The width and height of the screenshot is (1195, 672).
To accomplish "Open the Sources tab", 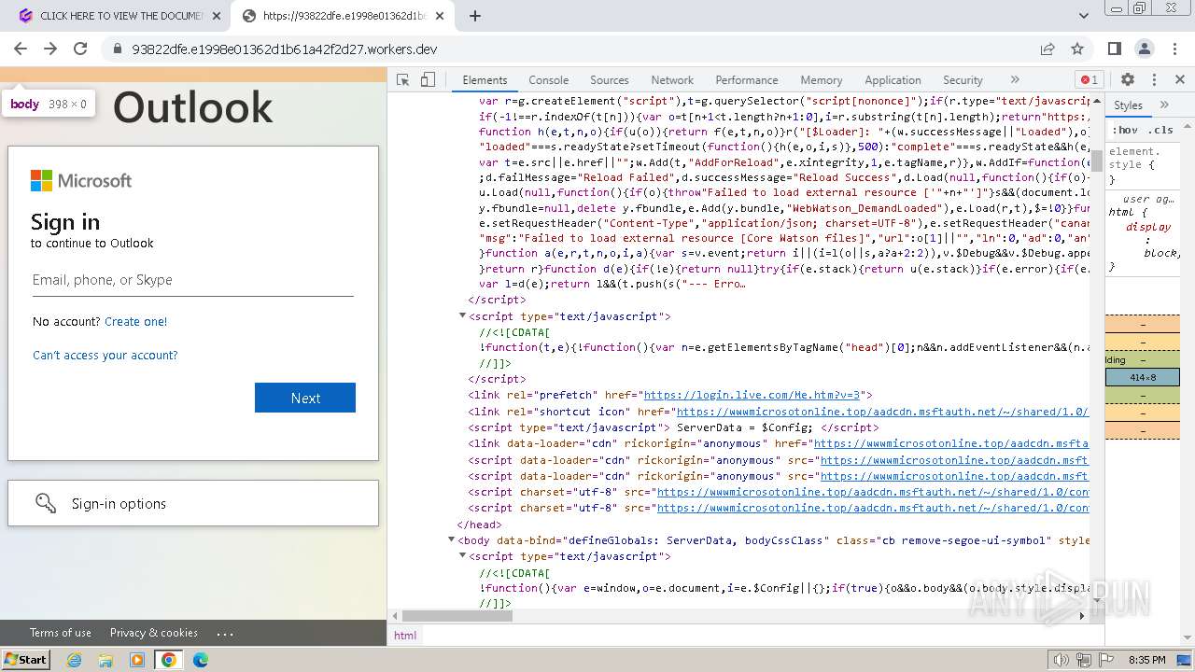I will click(x=609, y=80).
